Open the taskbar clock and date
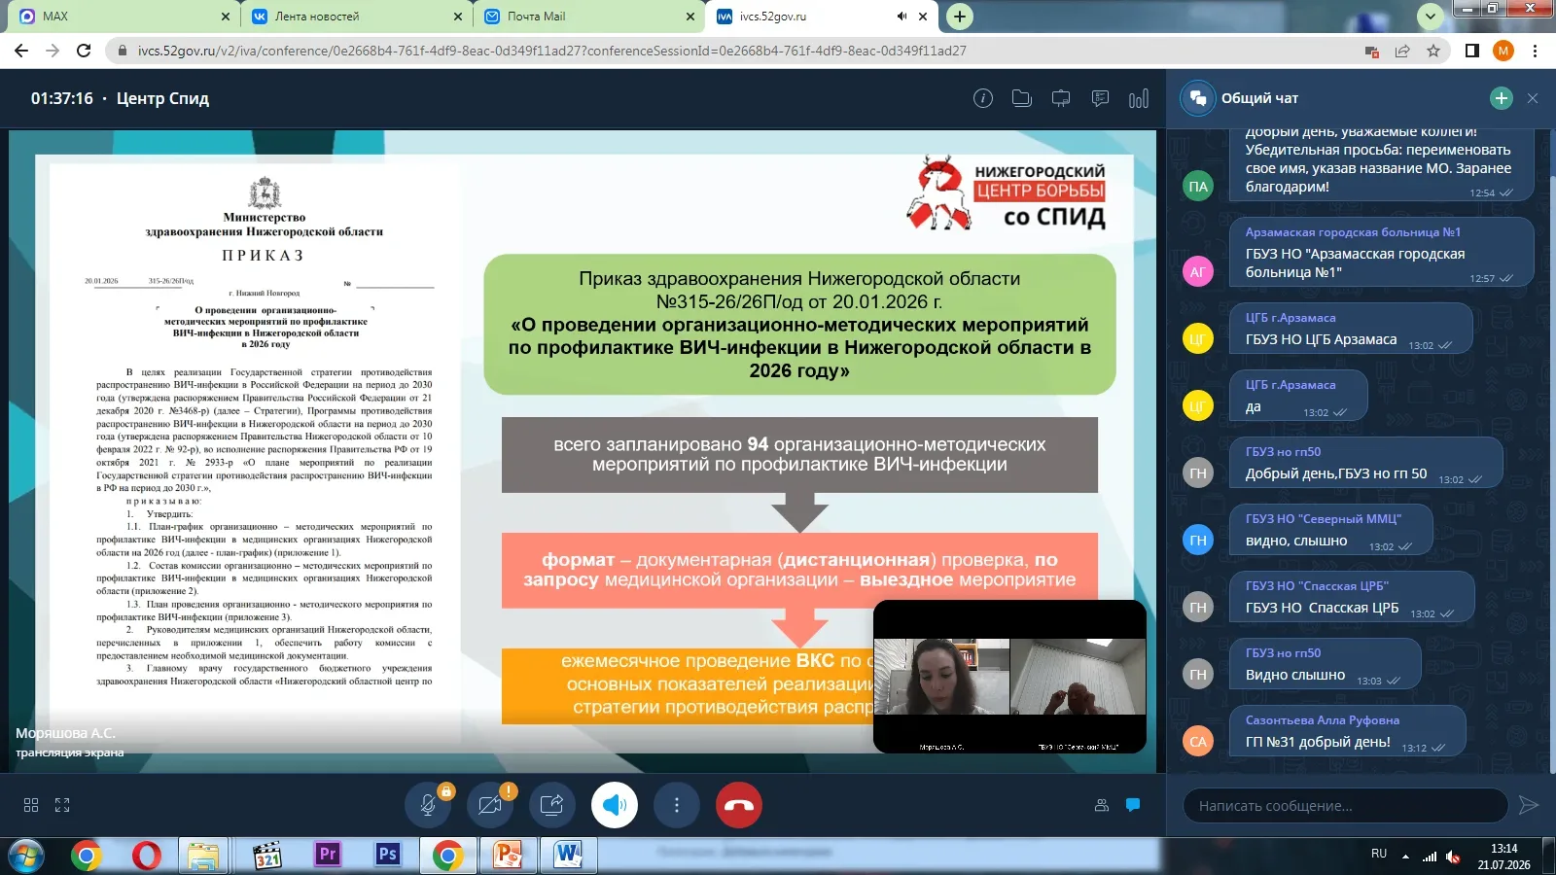 (1503, 857)
